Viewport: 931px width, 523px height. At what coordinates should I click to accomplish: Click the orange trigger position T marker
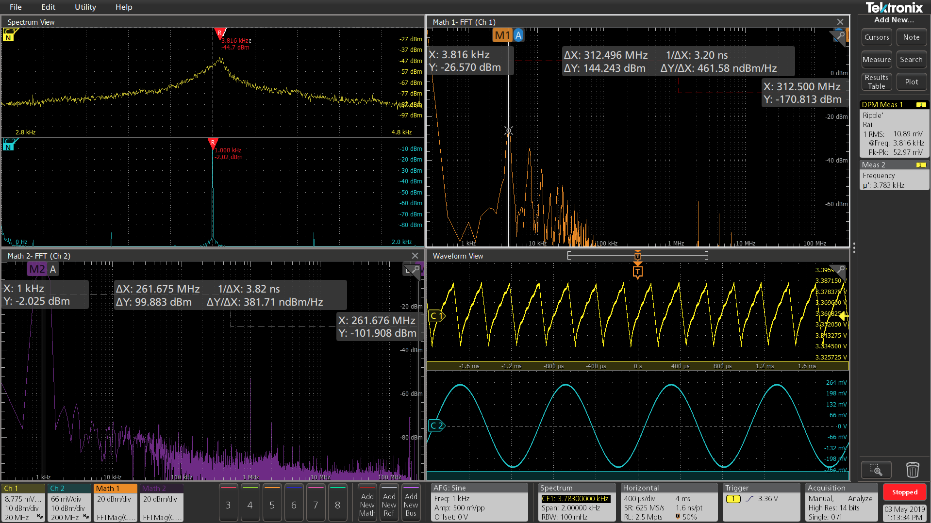(637, 272)
